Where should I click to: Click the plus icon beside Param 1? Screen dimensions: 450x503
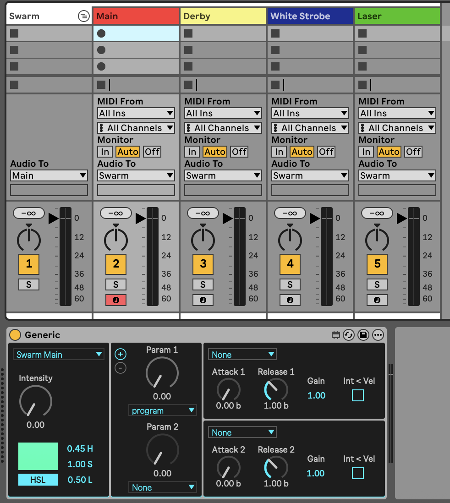click(x=121, y=354)
